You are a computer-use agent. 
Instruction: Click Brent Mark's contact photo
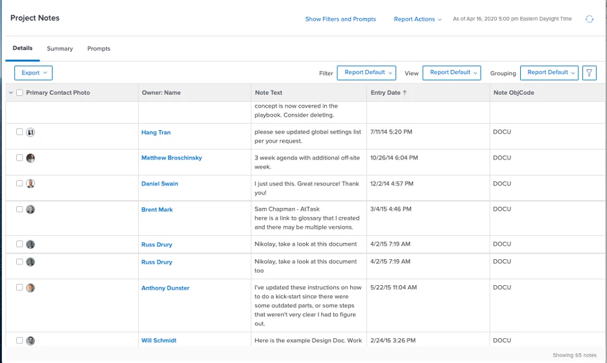30,209
